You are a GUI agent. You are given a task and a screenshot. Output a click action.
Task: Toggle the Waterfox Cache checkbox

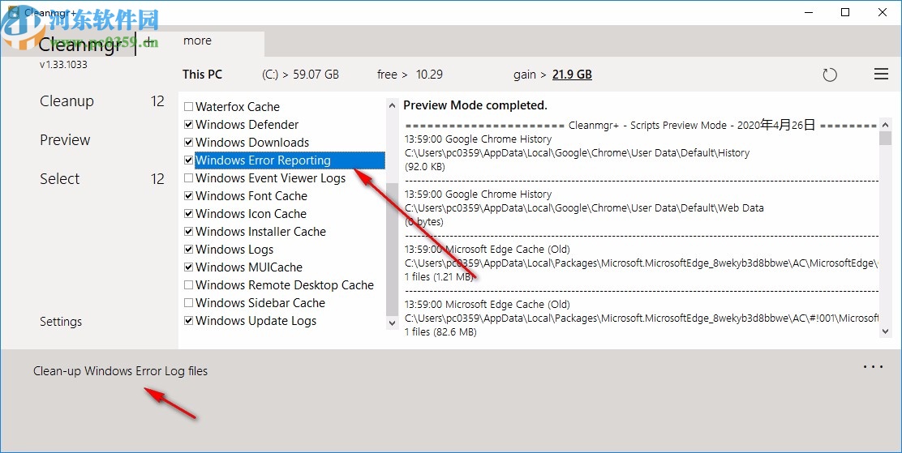click(189, 107)
